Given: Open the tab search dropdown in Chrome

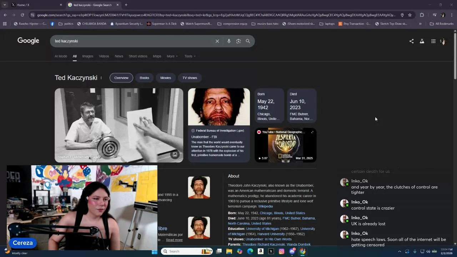Looking at the screenshot, I should 5,5.
